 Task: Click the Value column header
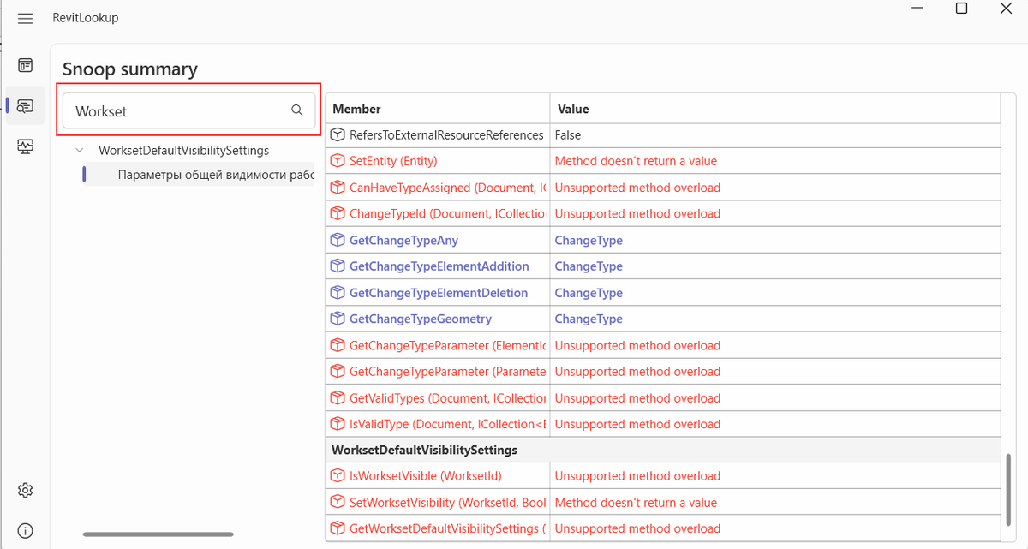click(x=573, y=109)
